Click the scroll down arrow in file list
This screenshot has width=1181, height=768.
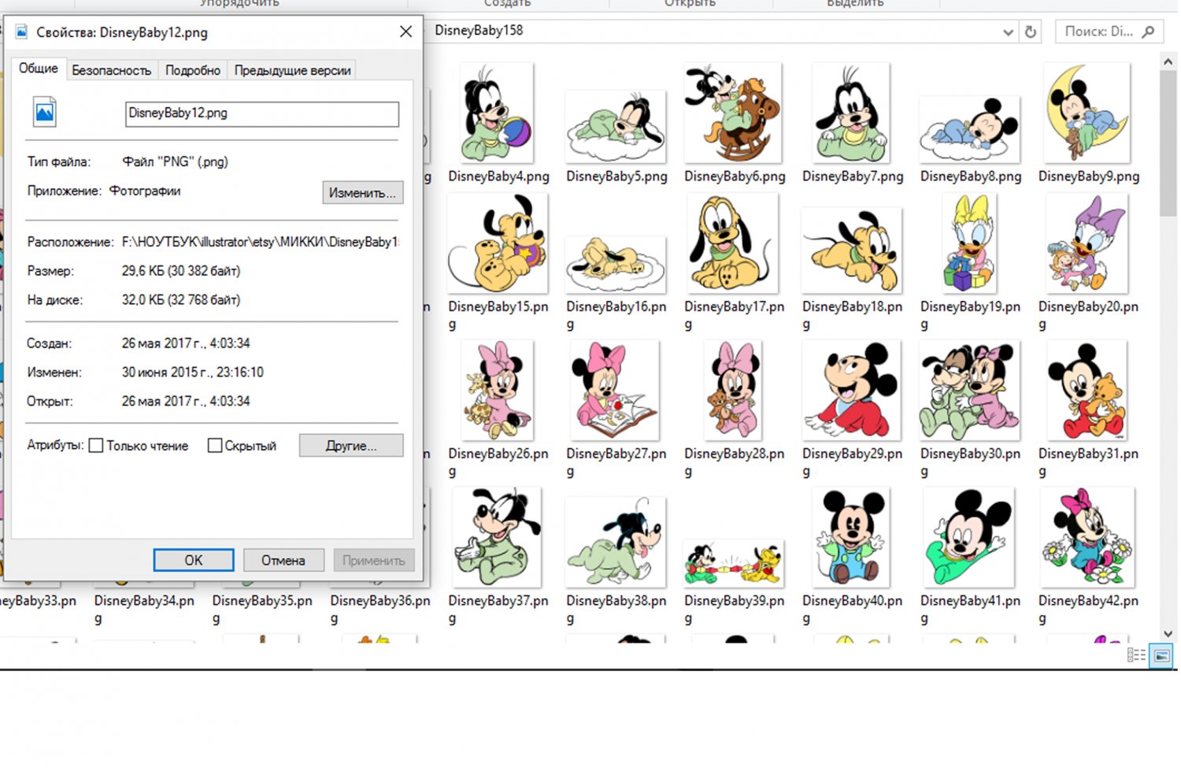1168,634
